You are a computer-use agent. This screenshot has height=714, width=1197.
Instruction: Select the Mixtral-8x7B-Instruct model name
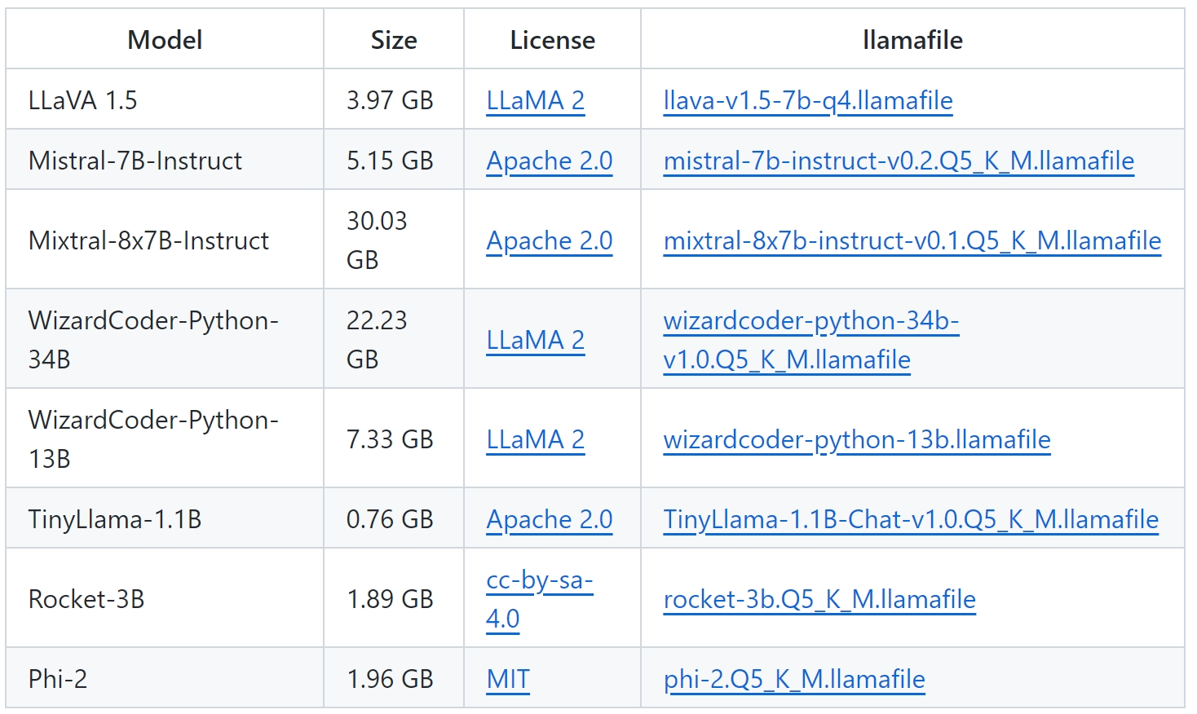tap(148, 240)
